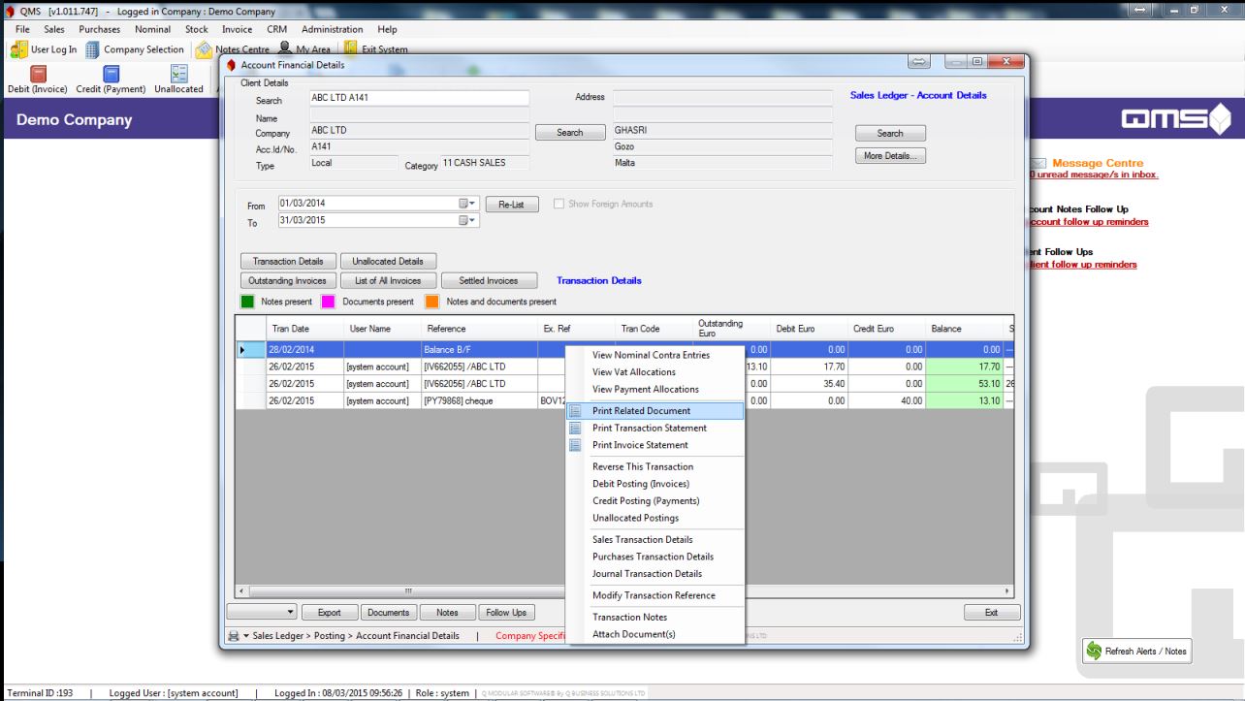The height and width of the screenshot is (701, 1245).
Task: Click the Export button
Action: click(x=330, y=613)
